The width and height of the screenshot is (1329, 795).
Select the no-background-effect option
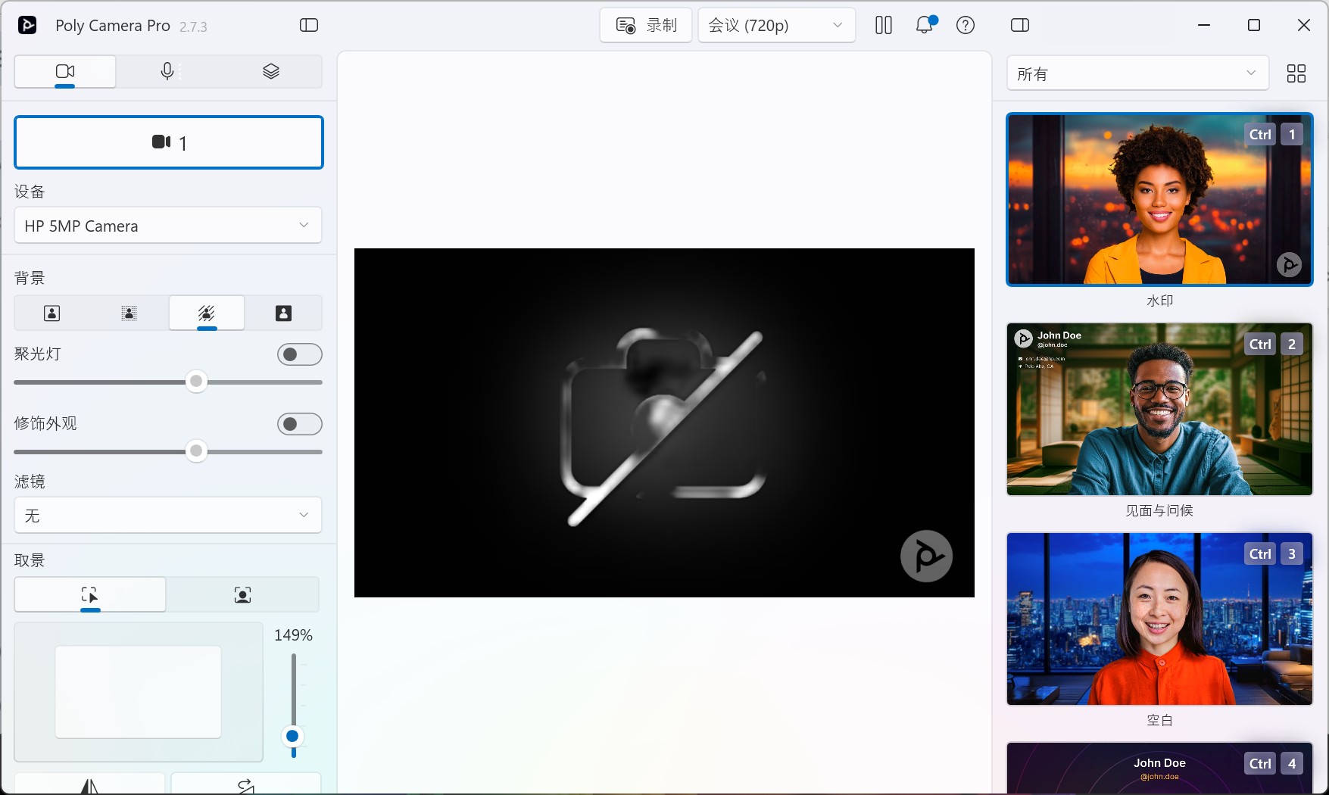point(52,313)
